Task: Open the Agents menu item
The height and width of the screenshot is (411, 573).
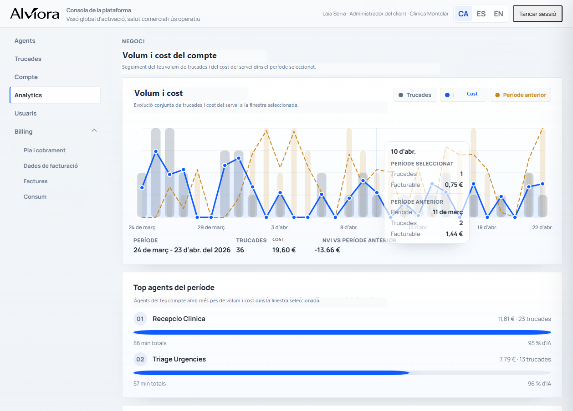Action: click(55, 41)
